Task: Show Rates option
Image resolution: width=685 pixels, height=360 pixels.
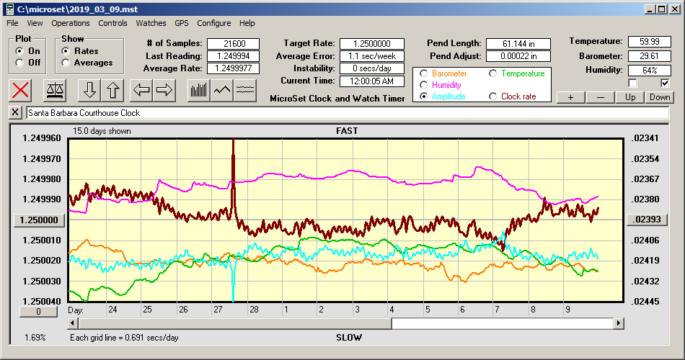Action: (x=66, y=51)
